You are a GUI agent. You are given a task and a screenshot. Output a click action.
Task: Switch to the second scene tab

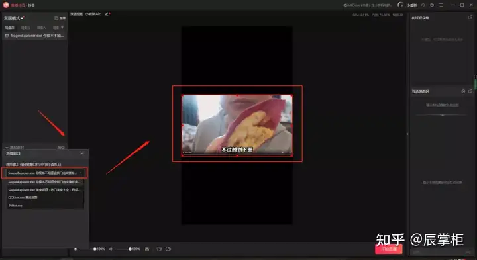[26, 28]
